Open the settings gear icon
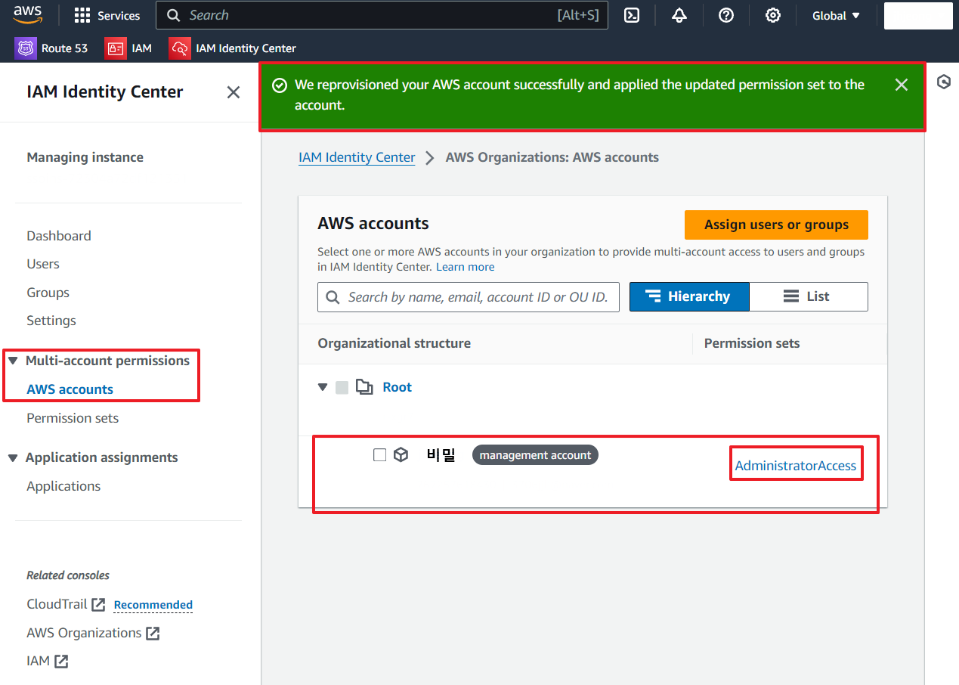 (x=772, y=15)
